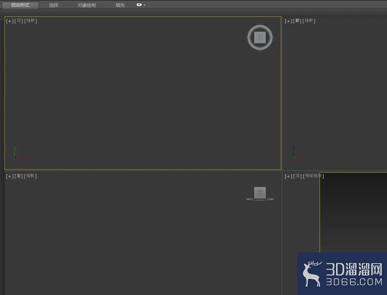
Task: Click the ViewCube 左 face in Left viewport
Action: [x=260, y=192]
